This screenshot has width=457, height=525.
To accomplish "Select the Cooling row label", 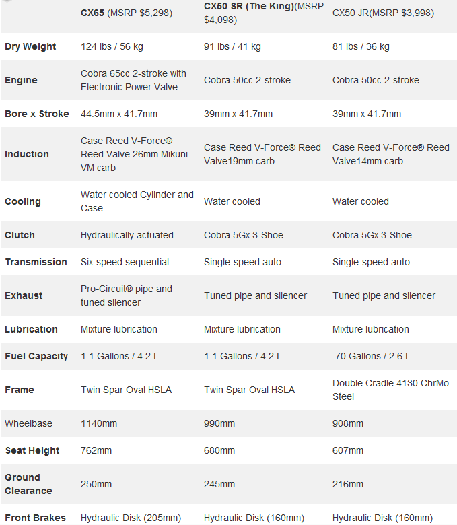I will click(23, 201).
